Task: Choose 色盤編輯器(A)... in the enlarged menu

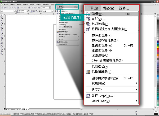Action: [112, 72]
